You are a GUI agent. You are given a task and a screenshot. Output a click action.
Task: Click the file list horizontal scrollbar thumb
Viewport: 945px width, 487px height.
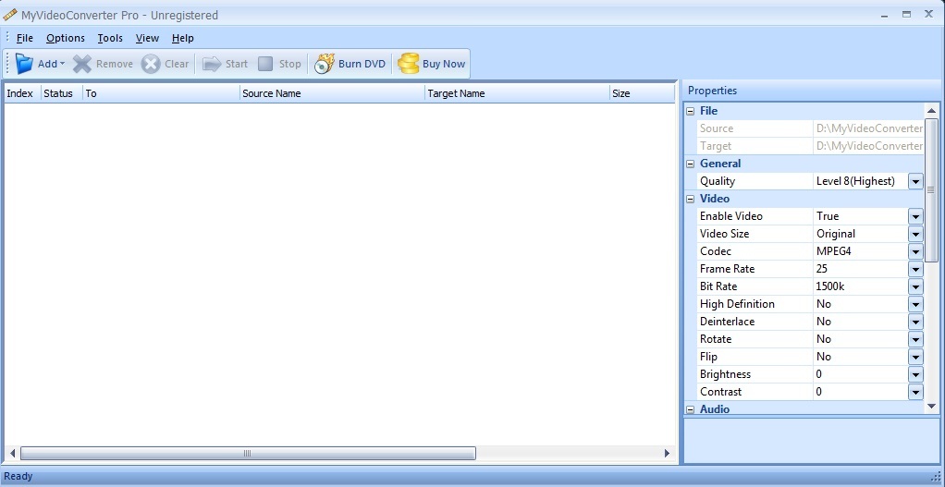pos(248,454)
